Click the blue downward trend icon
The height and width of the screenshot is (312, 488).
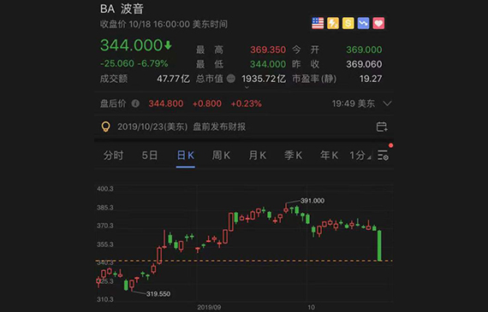click(x=363, y=23)
